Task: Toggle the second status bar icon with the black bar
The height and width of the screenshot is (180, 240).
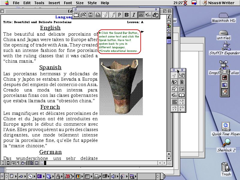Action: (8, 163)
